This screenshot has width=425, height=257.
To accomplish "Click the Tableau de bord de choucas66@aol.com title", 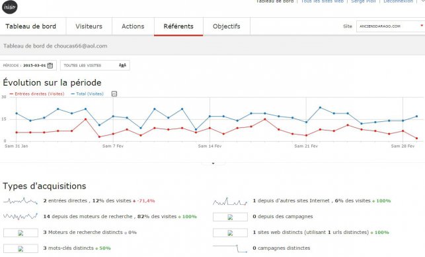I will pos(56,46).
